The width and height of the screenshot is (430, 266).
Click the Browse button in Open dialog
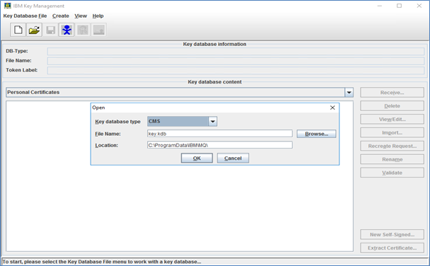317,134
